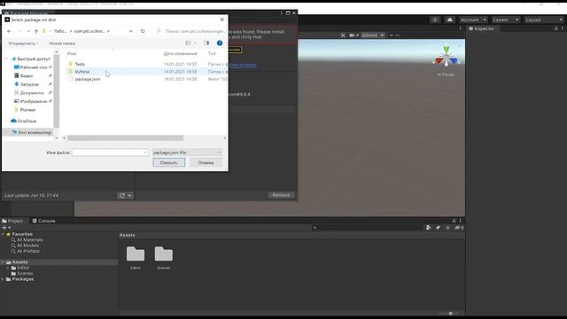Open the file dialog help icon

tap(220, 43)
